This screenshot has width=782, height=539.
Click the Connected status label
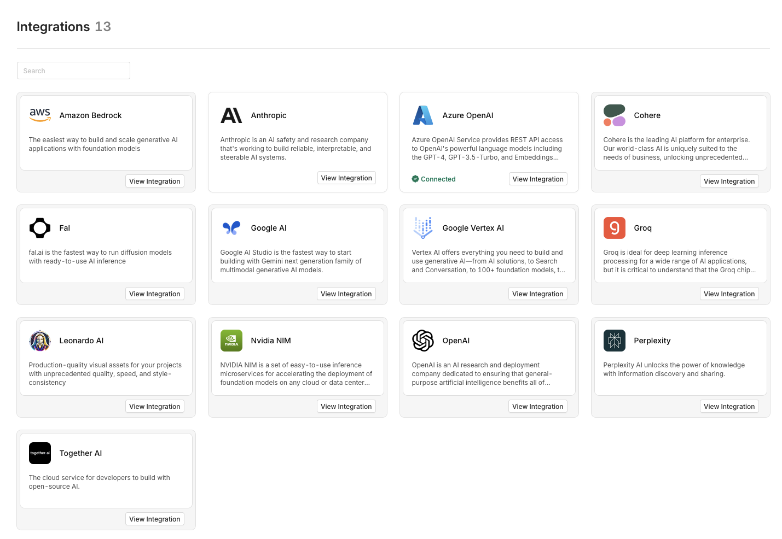pos(438,179)
